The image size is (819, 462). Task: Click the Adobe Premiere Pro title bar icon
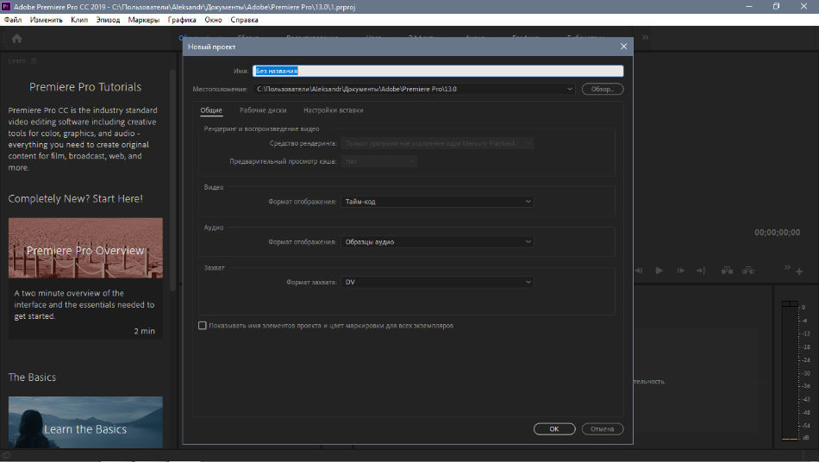[7, 6]
